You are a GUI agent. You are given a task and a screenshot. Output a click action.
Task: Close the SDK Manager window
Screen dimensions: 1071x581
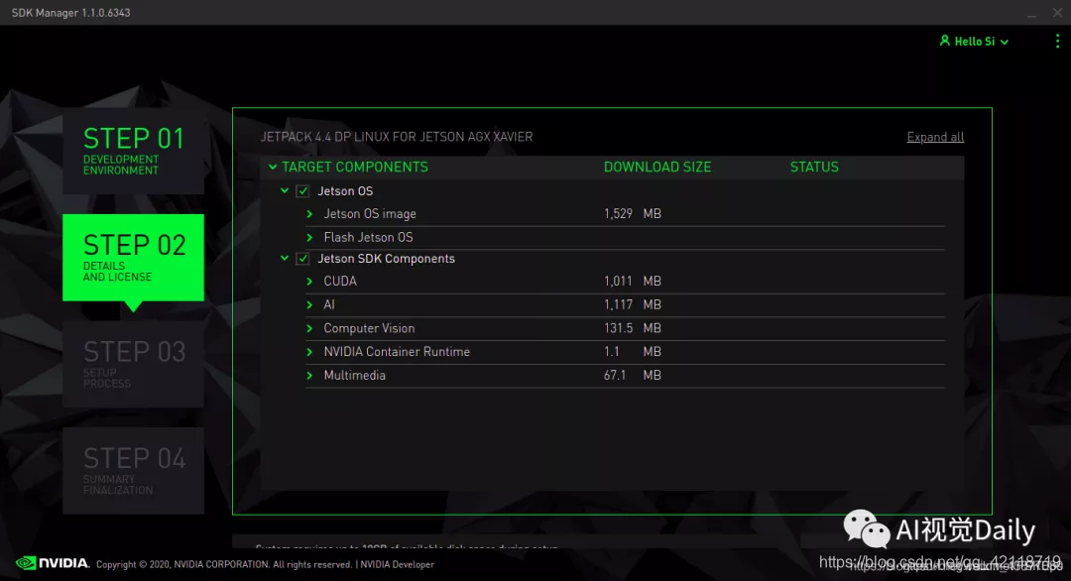click(x=1057, y=12)
